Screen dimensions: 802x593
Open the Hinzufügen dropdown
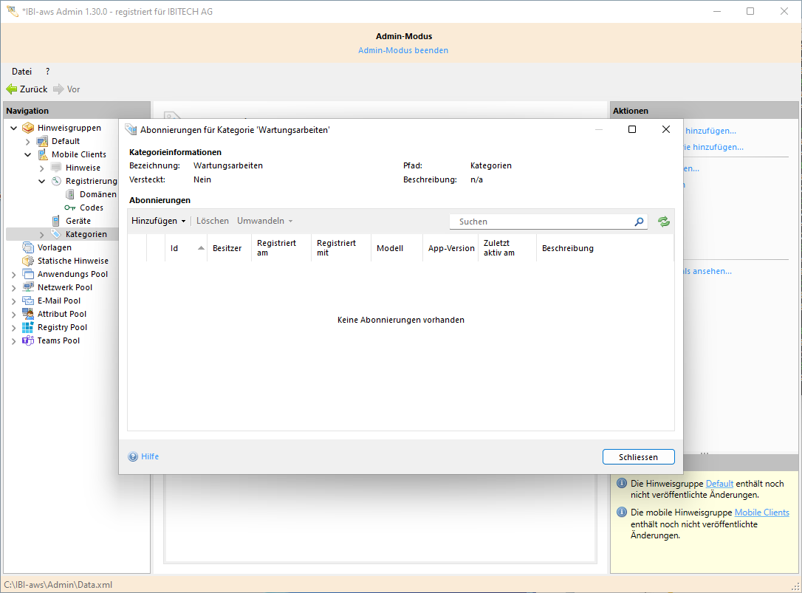click(158, 221)
